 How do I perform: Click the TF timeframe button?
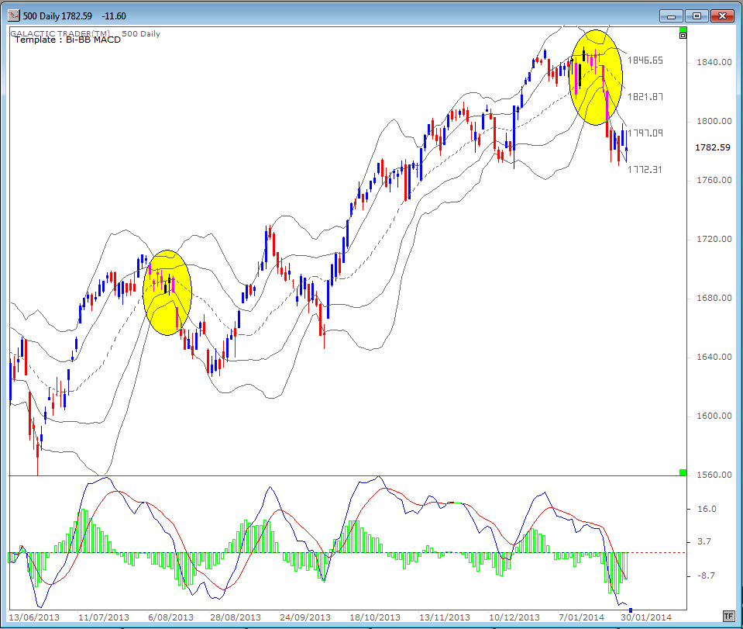click(x=729, y=616)
